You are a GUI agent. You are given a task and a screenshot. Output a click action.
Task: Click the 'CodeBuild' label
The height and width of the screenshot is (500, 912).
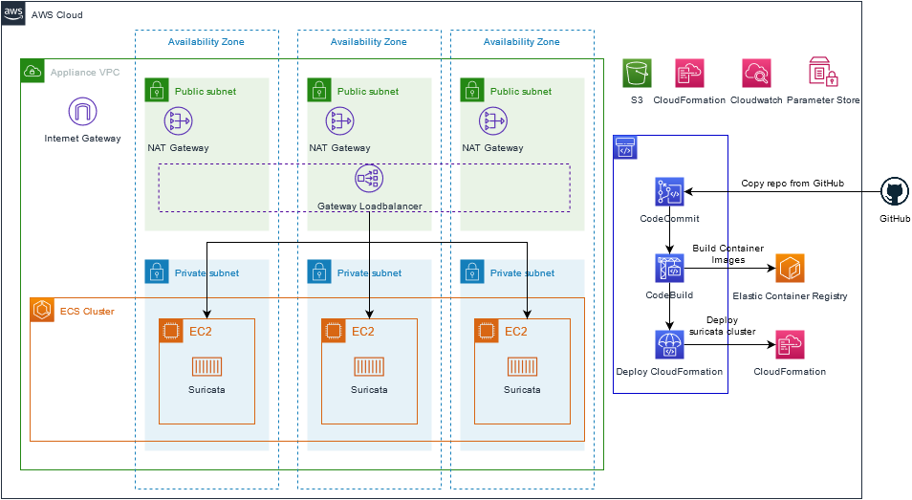pyautogui.click(x=669, y=294)
